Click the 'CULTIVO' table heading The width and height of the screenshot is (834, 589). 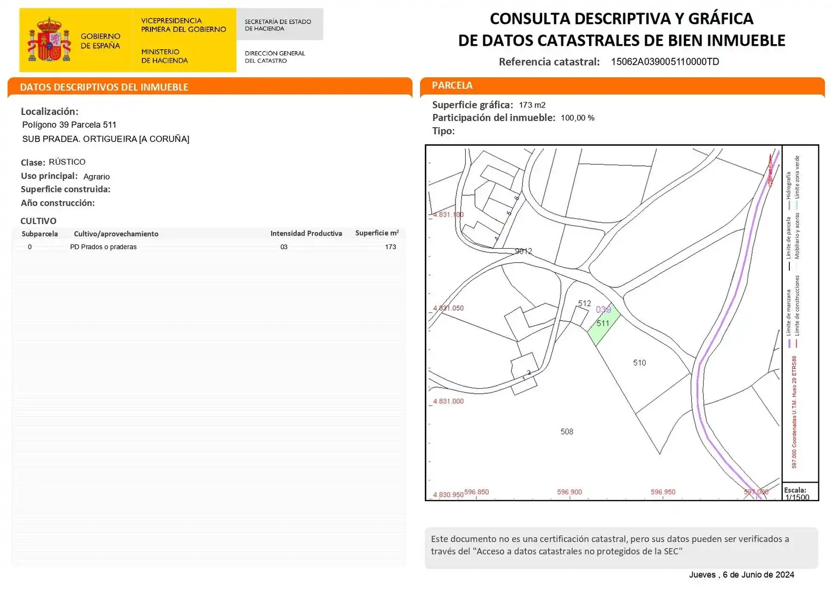tap(38, 221)
